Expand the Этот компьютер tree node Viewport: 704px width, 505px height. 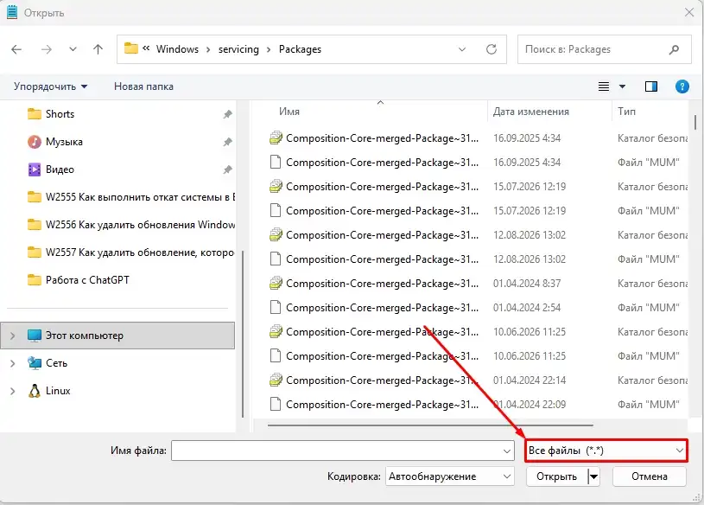(x=13, y=336)
